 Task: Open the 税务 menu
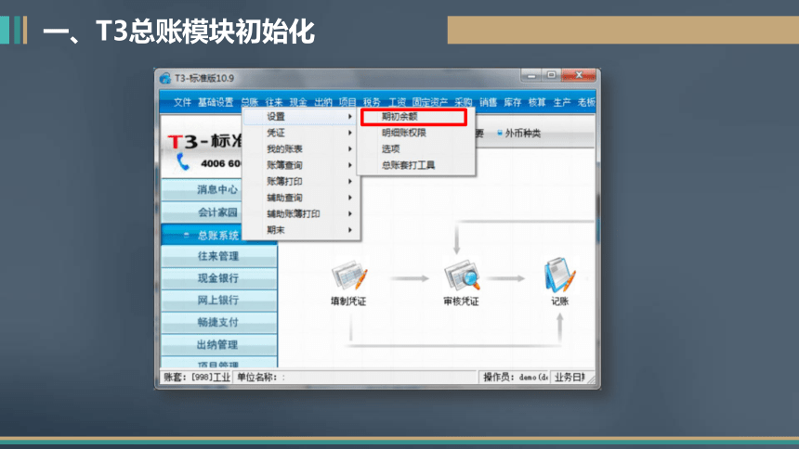[372, 102]
